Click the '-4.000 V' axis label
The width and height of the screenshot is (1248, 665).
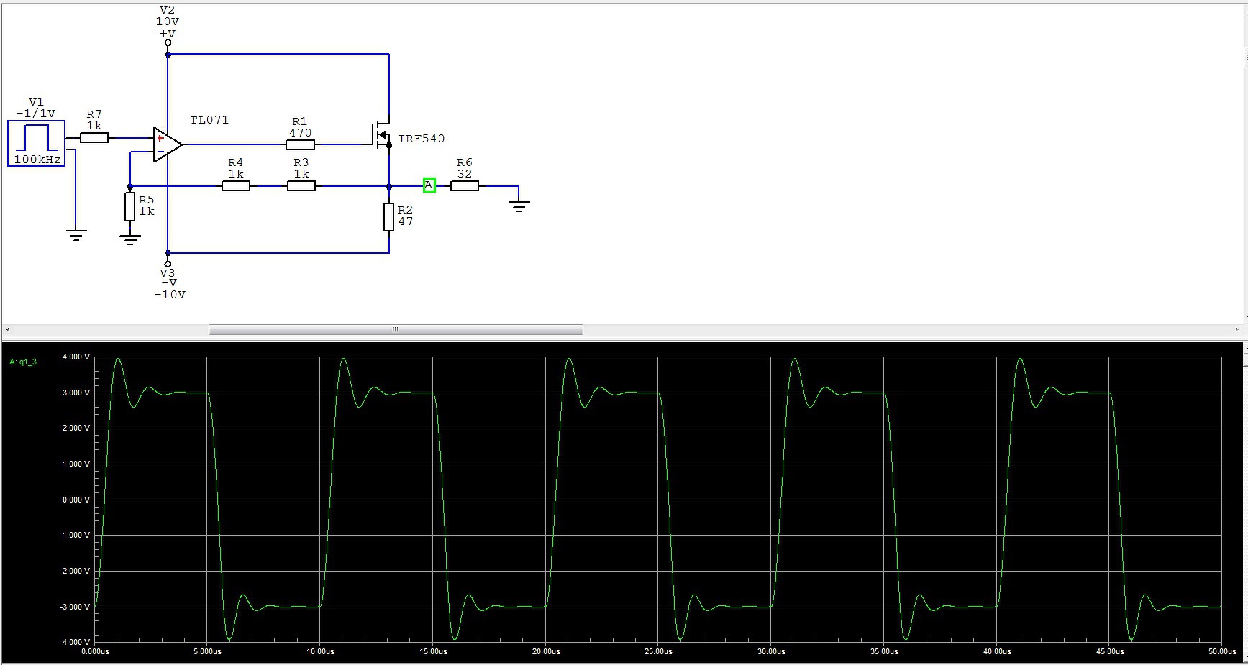pyautogui.click(x=75, y=642)
